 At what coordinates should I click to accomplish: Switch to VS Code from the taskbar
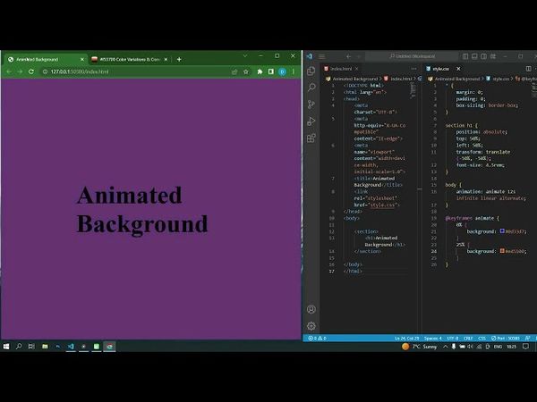click(71, 347)
